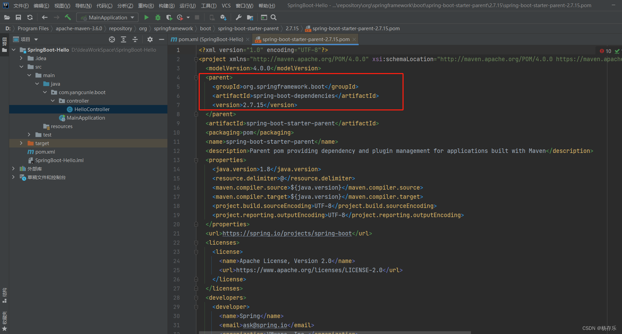Expand the .idea folder
The image size is (622, 334).
click(21, 58)
